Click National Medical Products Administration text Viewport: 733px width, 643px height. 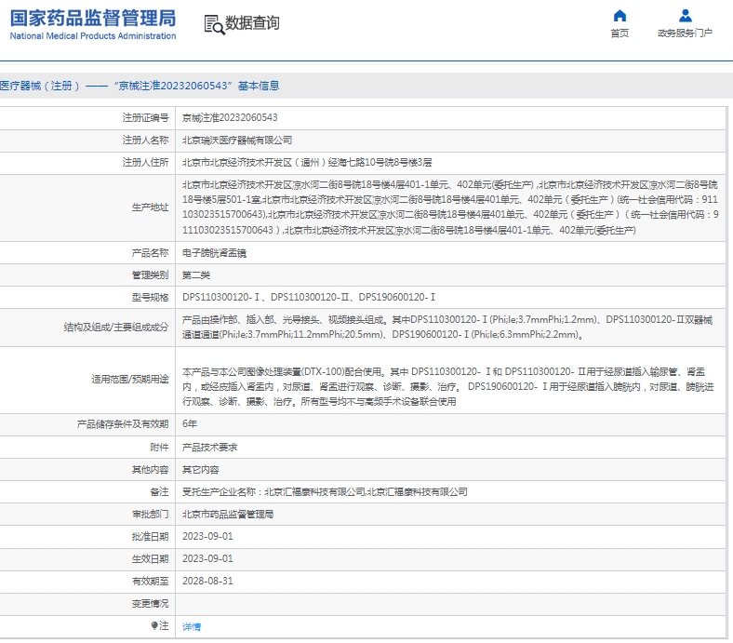[93, 36]
